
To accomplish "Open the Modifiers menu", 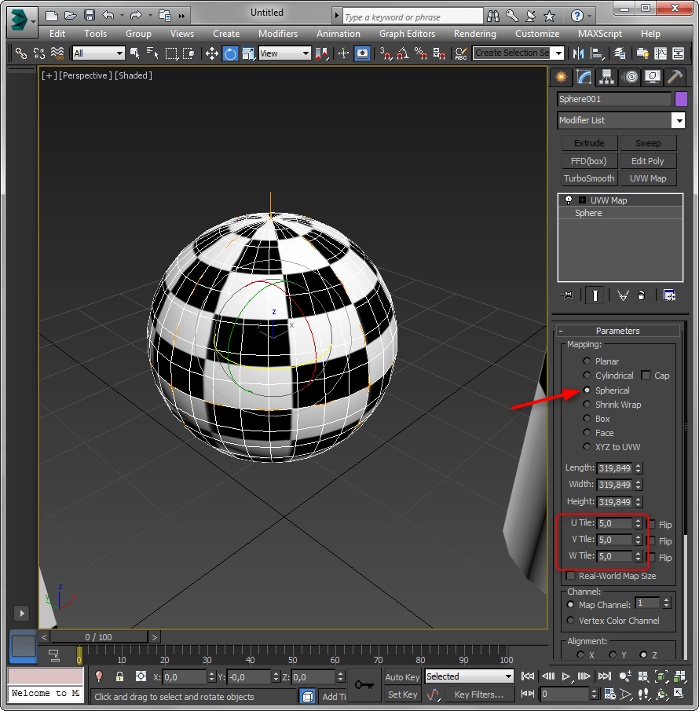I will point(278,34).
